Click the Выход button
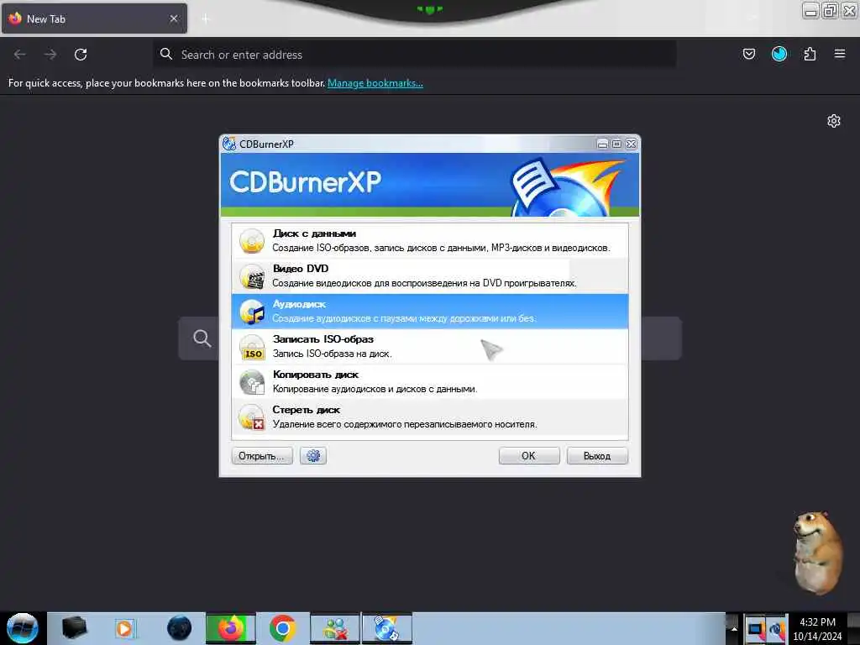The height and width of the screenshot is (645, 860). pyautogui.click(x=597, y=456)
